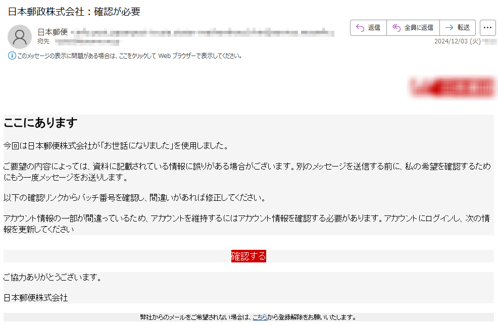Click the email subject 日本郵政株式会社：確認が必要

74,12
